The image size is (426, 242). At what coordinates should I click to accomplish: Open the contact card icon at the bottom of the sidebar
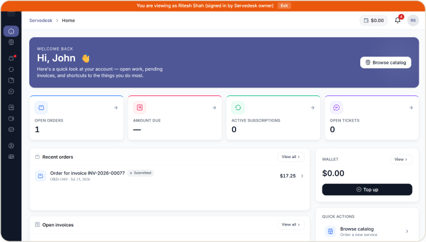coord(11,156)
